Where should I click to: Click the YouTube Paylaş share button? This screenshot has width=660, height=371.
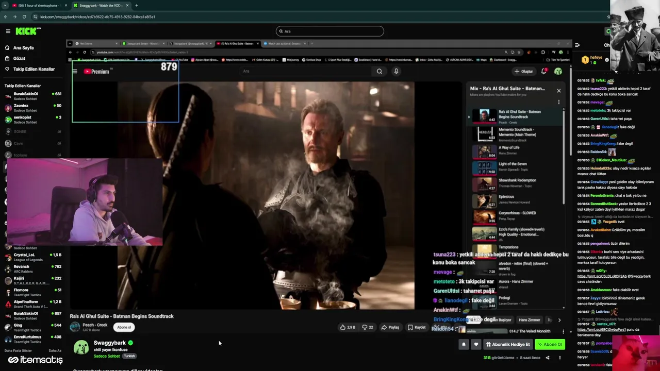point(390,327)
